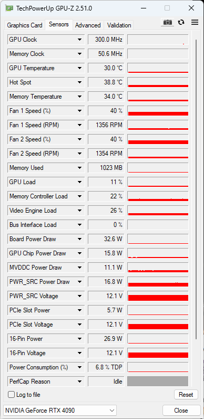This screenshot has height=419, width=204.
Task: Expand the 16-Pin Power dropdown
Action: (79, 339)
